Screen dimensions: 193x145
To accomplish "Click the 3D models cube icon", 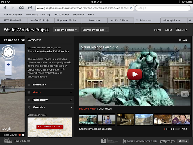I will pos(29,108).
